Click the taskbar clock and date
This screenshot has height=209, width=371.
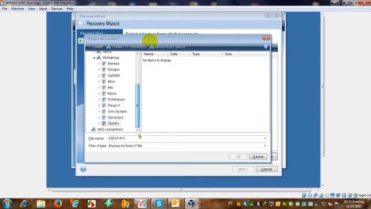pos(354,204)
